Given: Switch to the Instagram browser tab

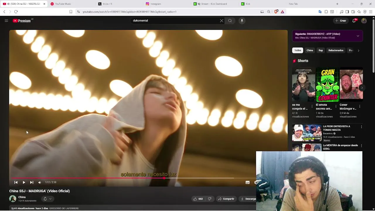Looking at the screenshot, I should [167, 4].
